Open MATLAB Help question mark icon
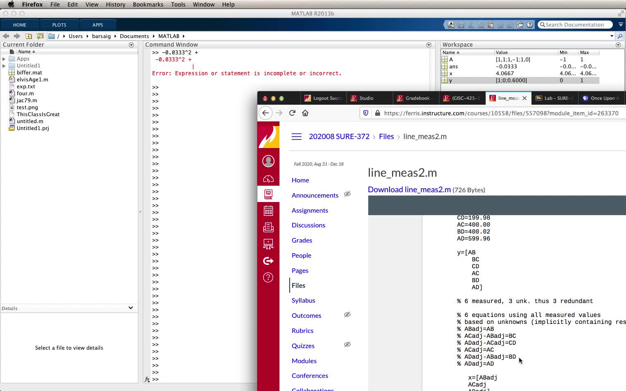Screen dimensions: 626x391 point(530,25)
